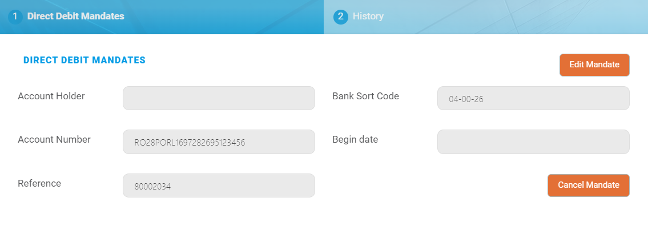648x234 pixels.
Task: Focus the empty Begin date field
Action: (533, 142)
